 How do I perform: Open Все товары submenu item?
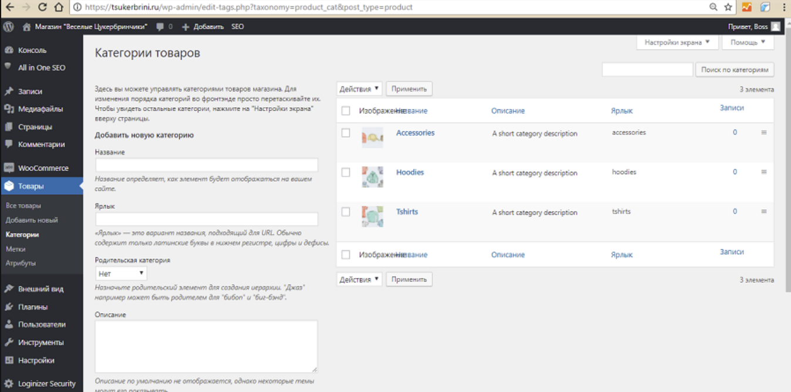(23, 206)
